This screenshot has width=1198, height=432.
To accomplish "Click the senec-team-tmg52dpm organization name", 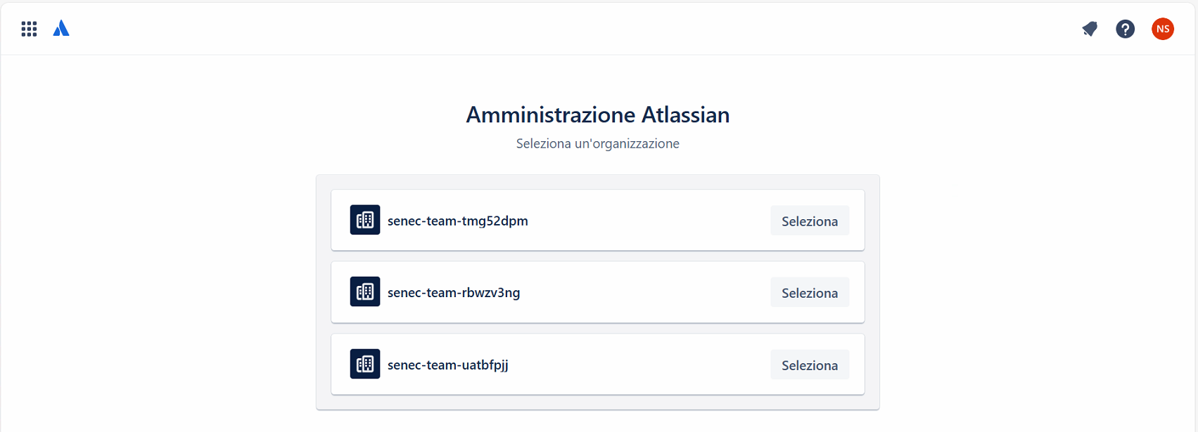I will pyautogui.click(x=458, y=221).
